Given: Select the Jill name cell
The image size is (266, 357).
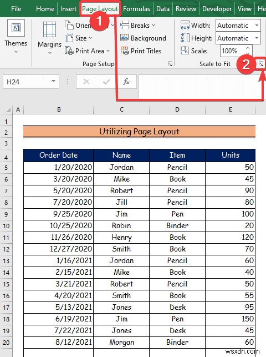Looking at the screenshot, I should tap(121, 203).
